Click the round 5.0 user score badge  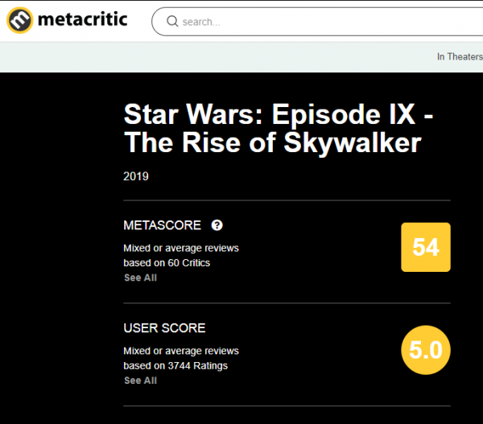pos(426,350)
